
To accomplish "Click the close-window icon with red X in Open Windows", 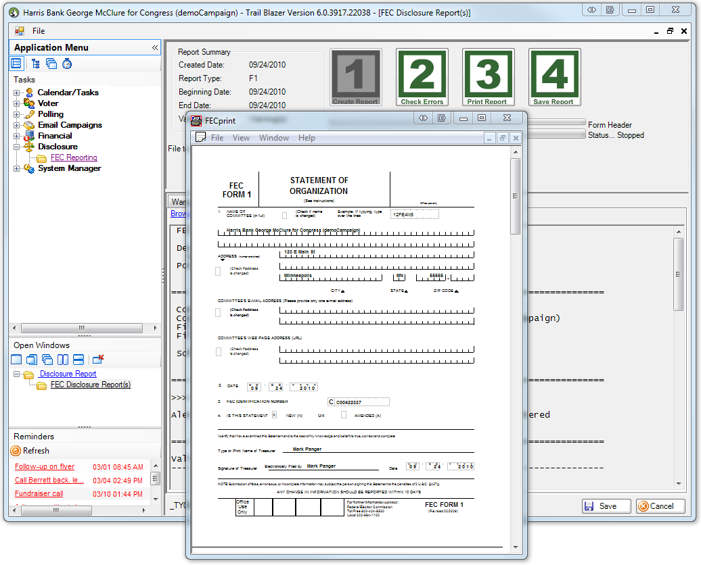I will [x=98, y=360].
